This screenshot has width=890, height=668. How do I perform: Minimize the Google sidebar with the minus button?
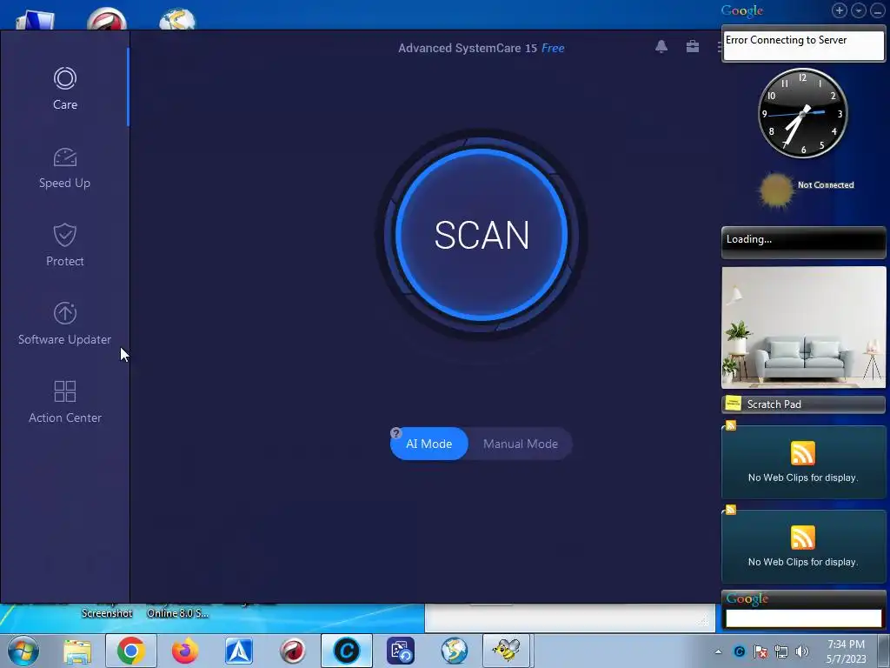[877, 10]
